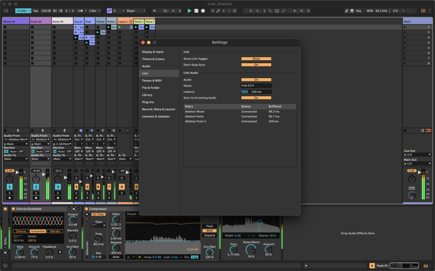Solo track 2 with S button
The width and height of the screenshot is (435, 271).
click(x=36, y=193)
